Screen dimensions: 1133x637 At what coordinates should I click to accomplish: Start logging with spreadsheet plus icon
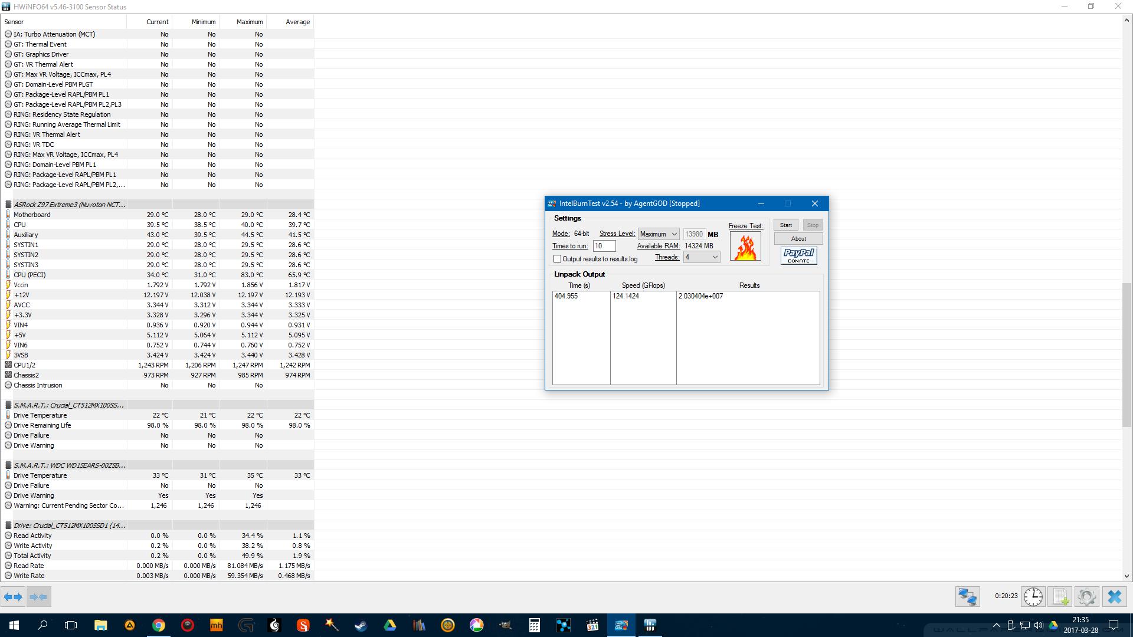click(x=1060, y=597)
